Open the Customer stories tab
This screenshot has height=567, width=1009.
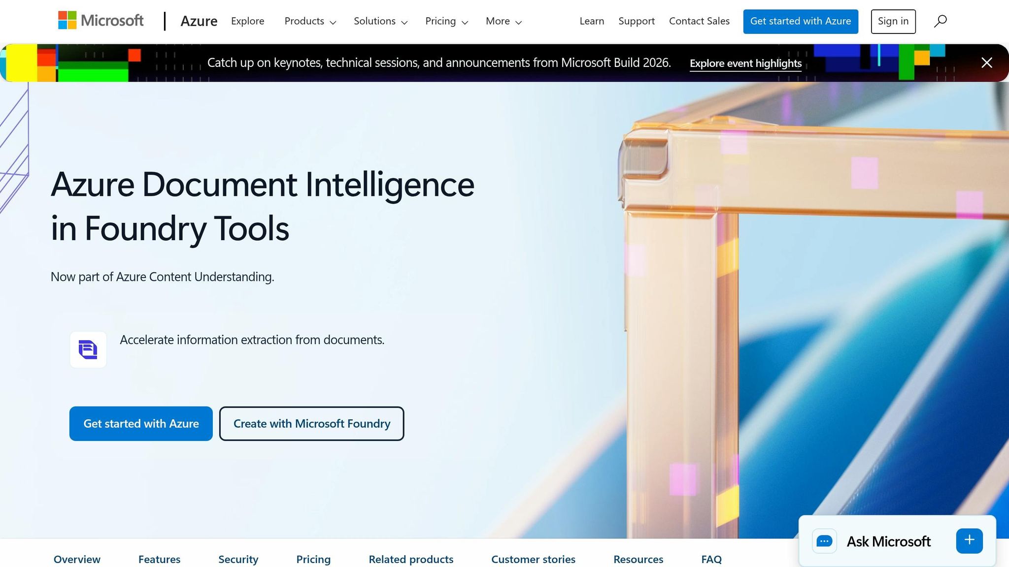point(533,559)
